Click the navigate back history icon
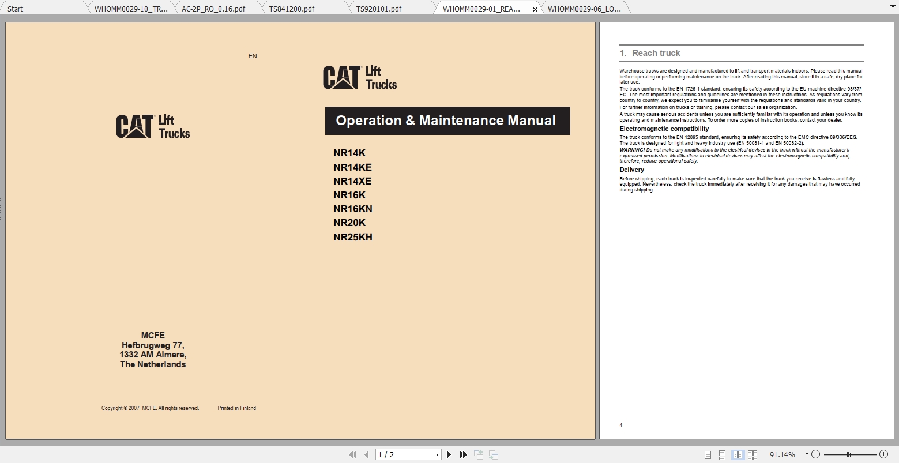This screenshot has width=899, height=463. [x=478, y=454]
